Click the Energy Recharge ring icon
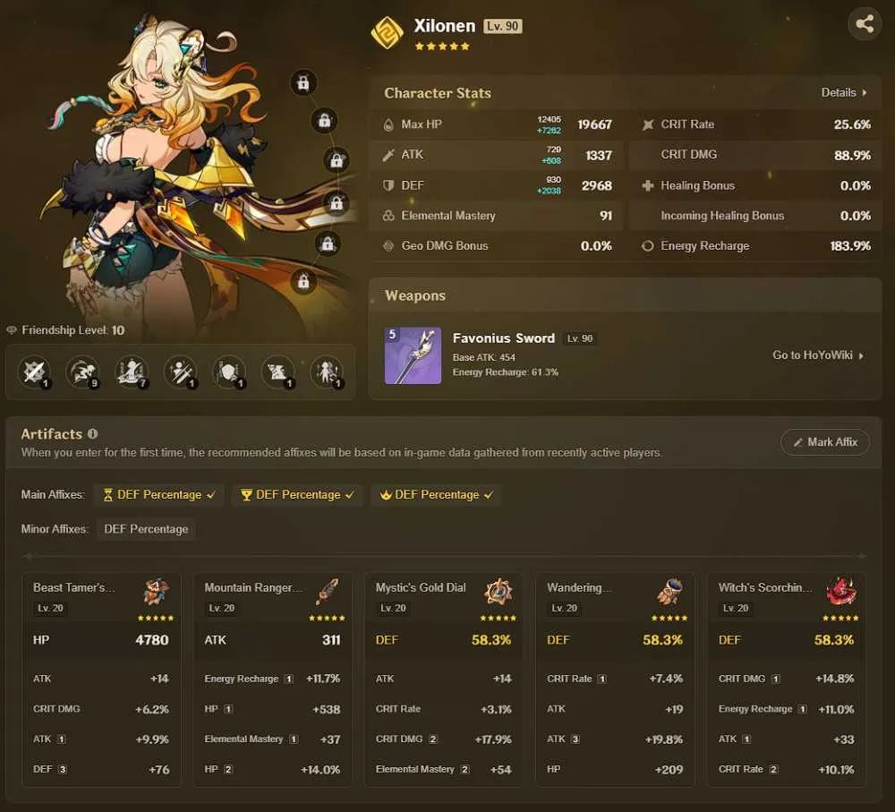The width and height of the screenshot is (895, 812). 647,246
